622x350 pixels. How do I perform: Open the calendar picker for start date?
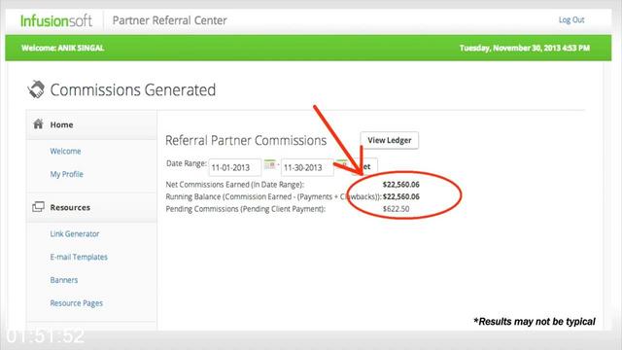coord(270,164)
